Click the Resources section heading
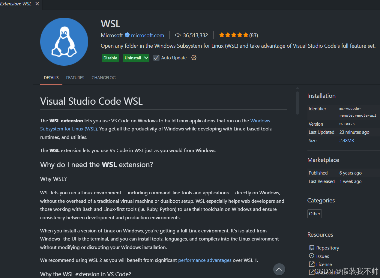Screen dimensions: 380x278 [x=320, y=235]
